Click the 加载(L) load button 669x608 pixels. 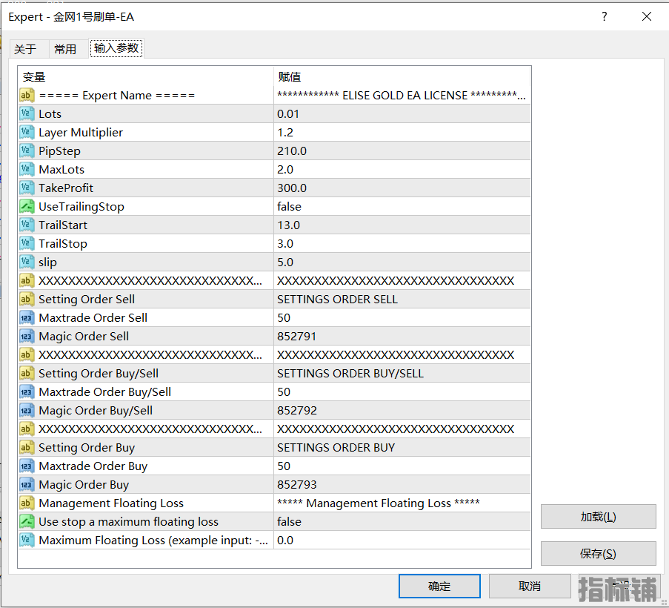point(598,517)
